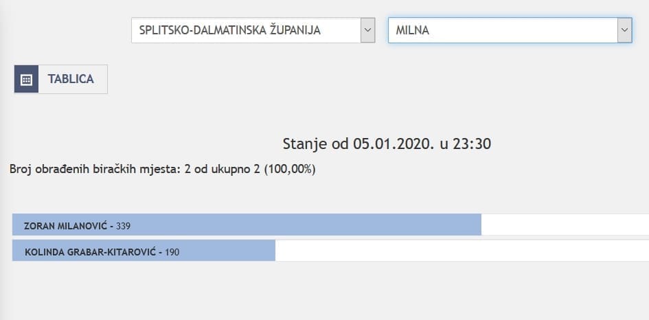649x320 pixels.
Task: Click the white remainder of Milanović's bar
Action: 563,225
